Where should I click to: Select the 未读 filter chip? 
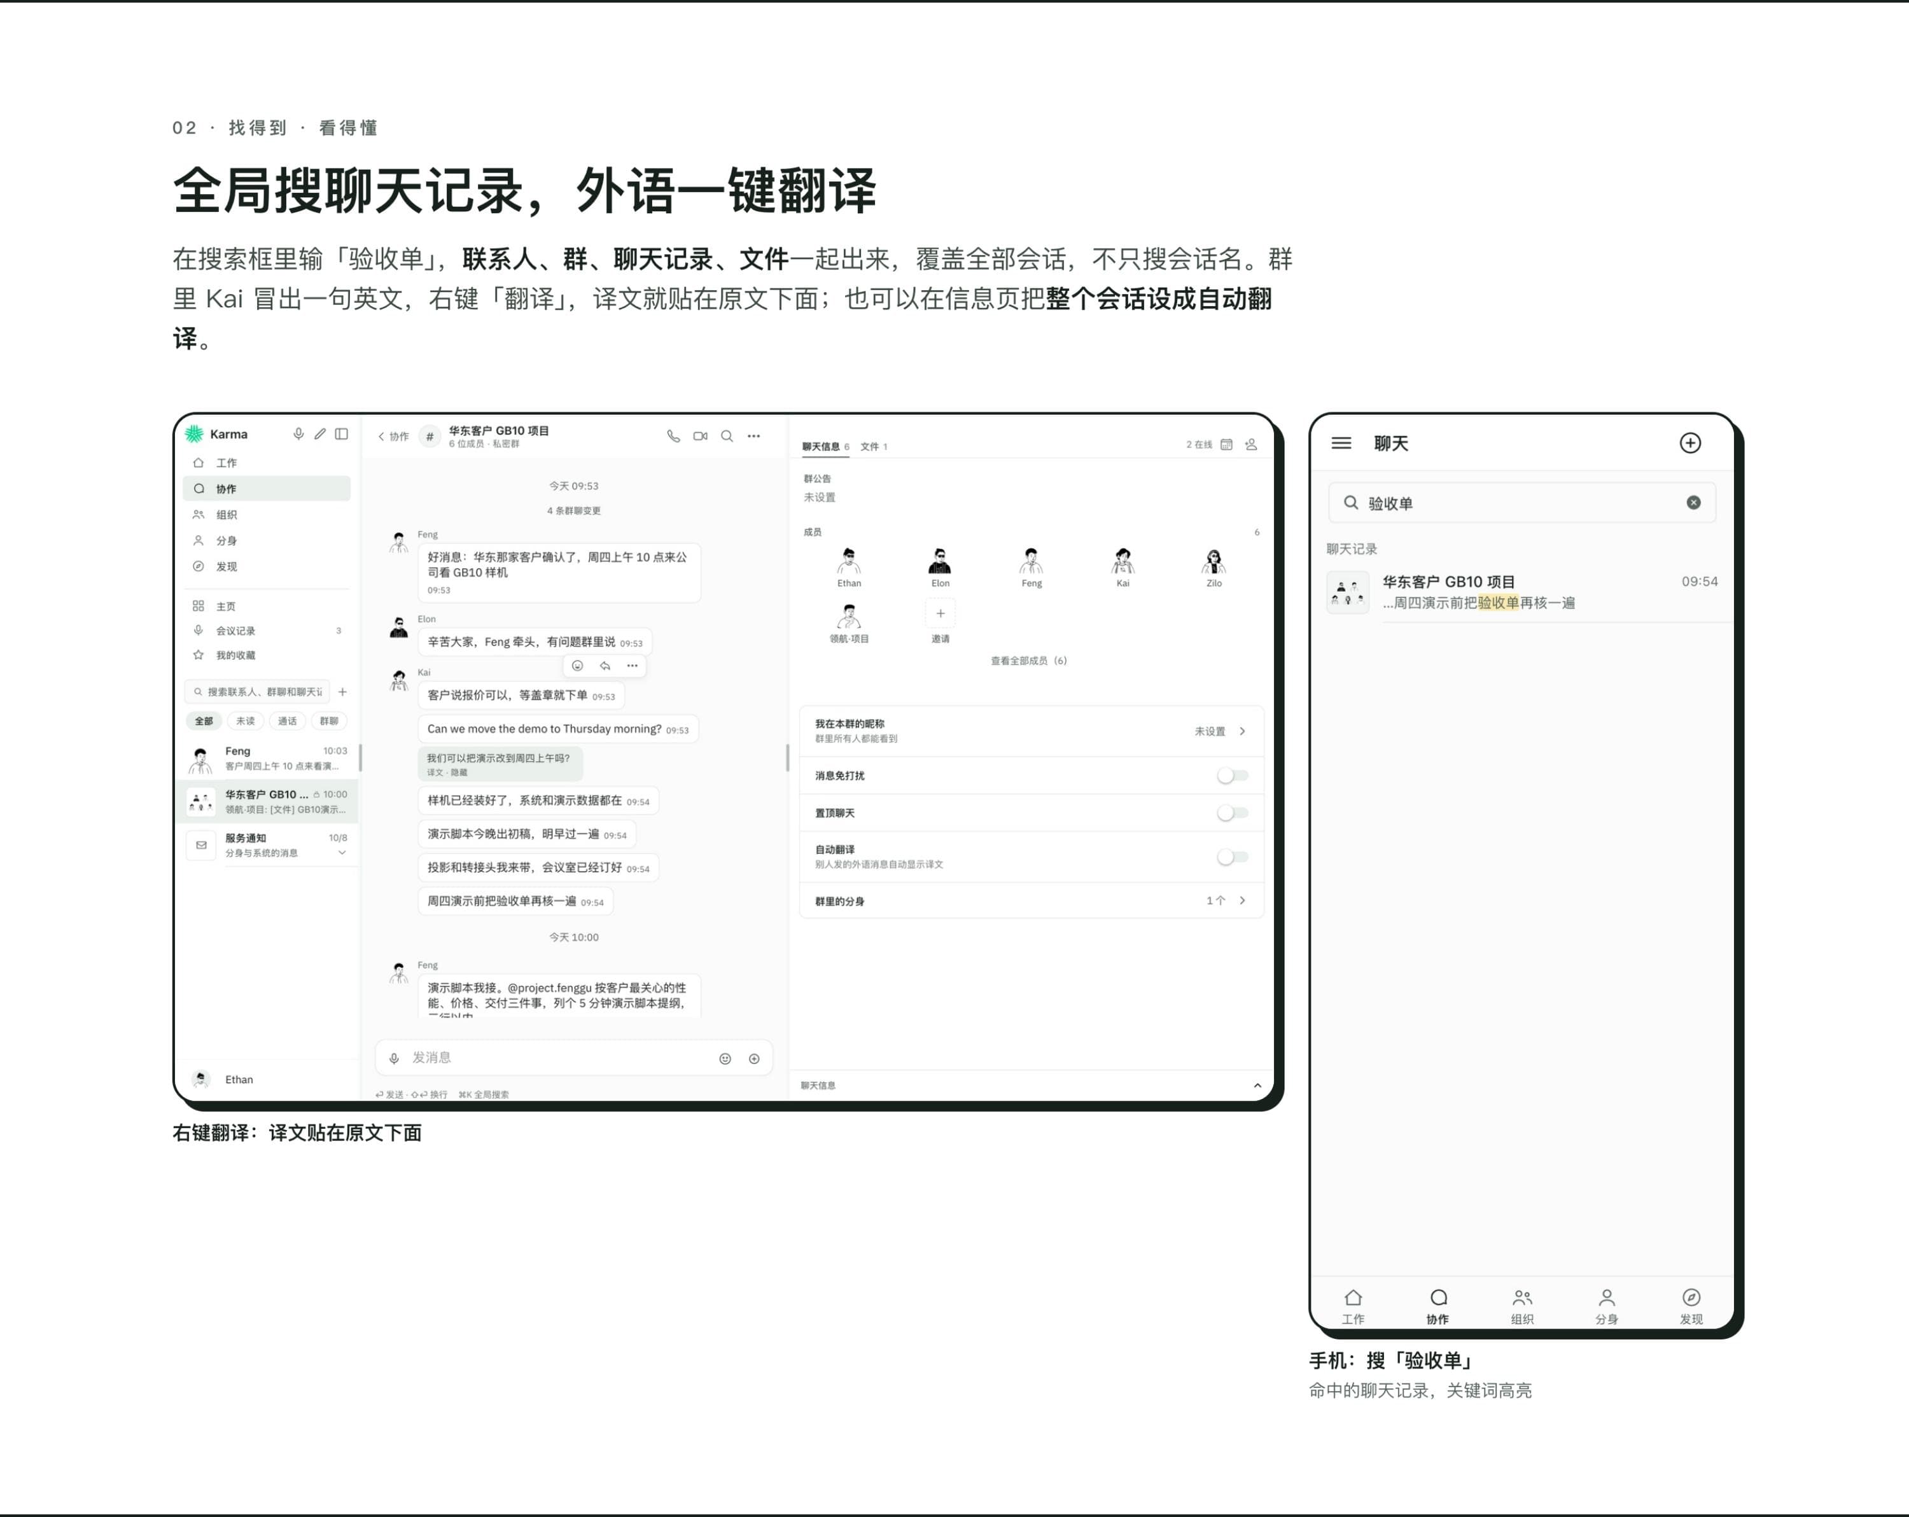coord(245,721)
